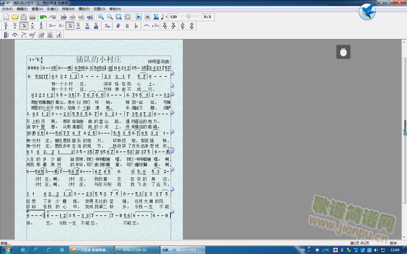Click the flat accidental icon
Screen dimensions: 407x254
pyautogui.click(x=136, y=26)
